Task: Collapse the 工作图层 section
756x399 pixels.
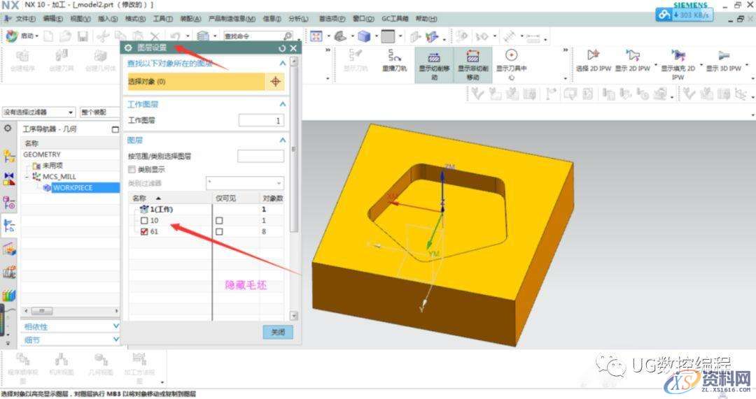Action: (282, 104)
